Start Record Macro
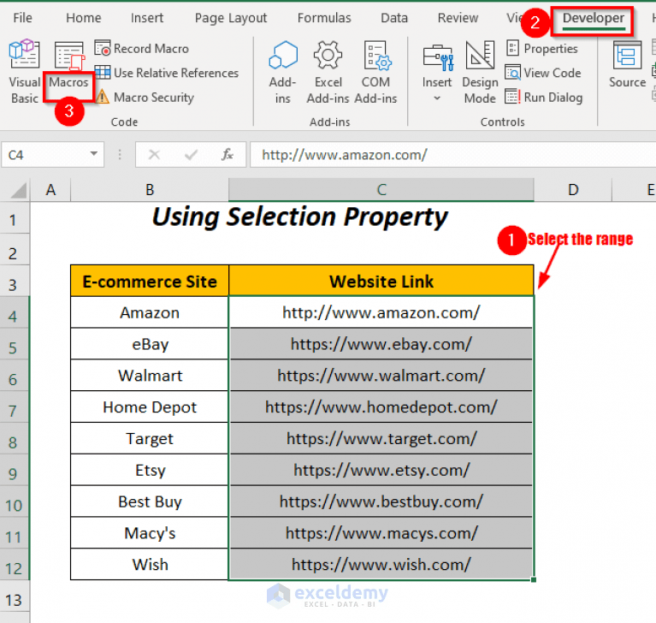 [142, 49]
